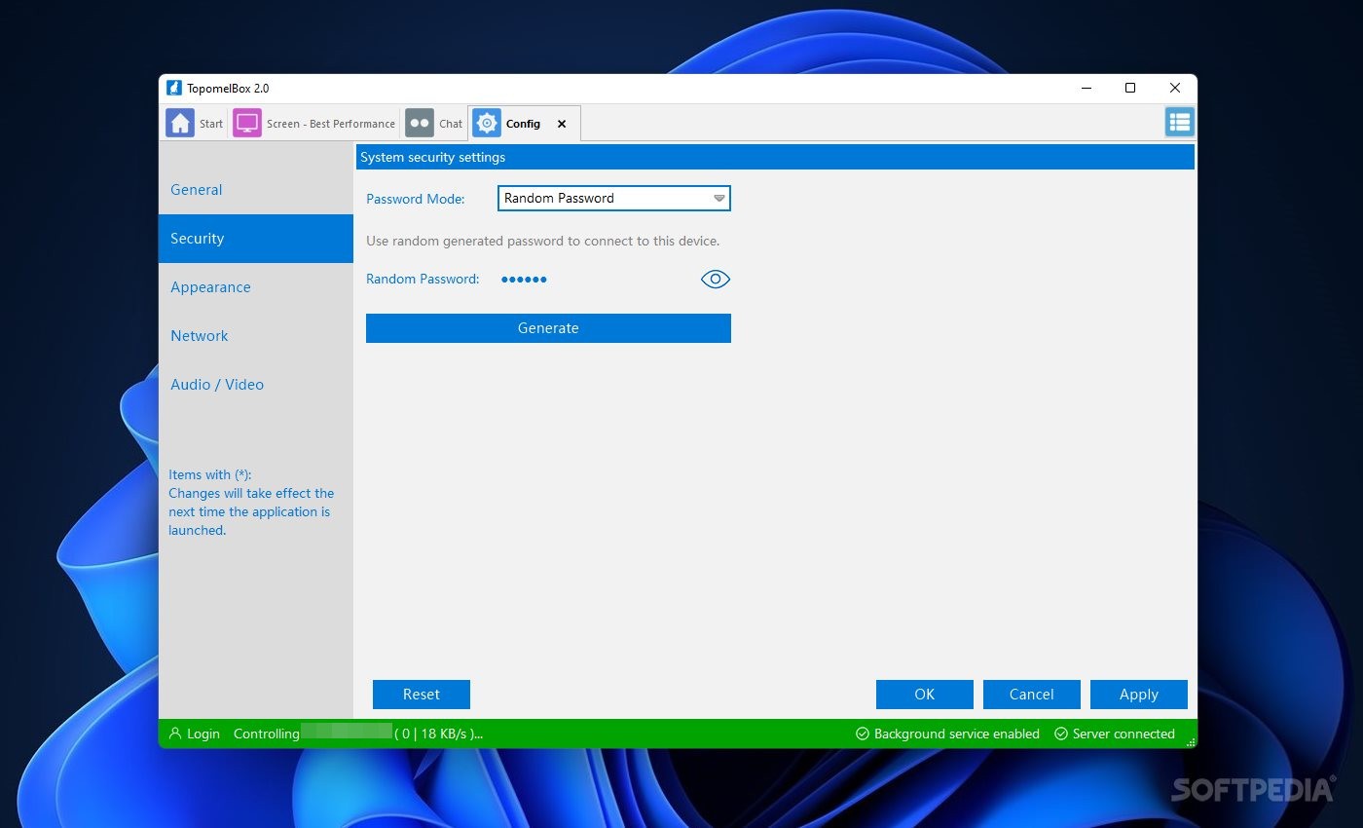Click the Random Password masked field

[x=524, y=280]
